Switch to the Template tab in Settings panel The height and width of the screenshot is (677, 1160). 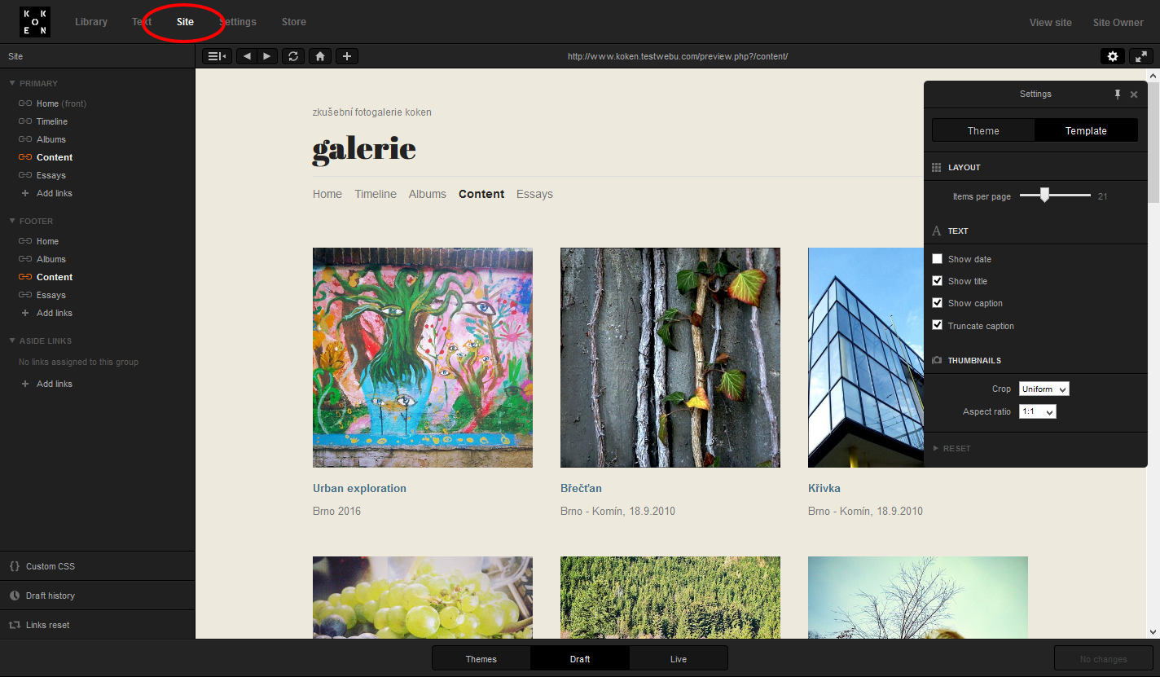pos(1086,130)
